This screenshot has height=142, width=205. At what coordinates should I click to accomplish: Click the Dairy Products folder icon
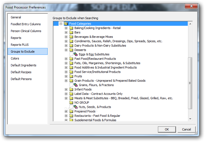71,46
